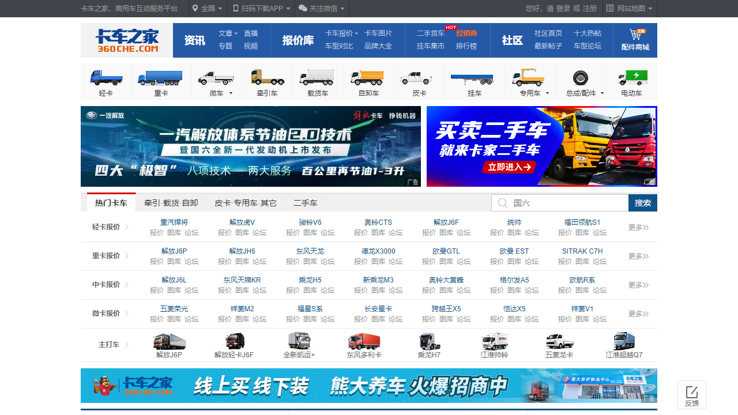Image resolution: width=738 pixels, height=415 pixels.
Task: Click the 搜索 search button
Action: coord(643,203)
